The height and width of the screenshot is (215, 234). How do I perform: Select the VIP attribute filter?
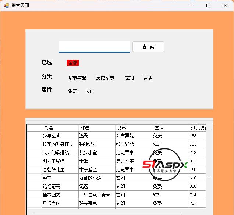[90, 92]
